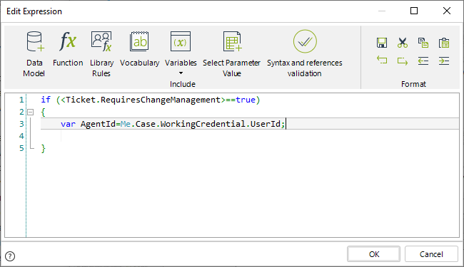Screen dimensions: 464x267
Task: Click the Redo arrow icon
Action: [403, 61]
